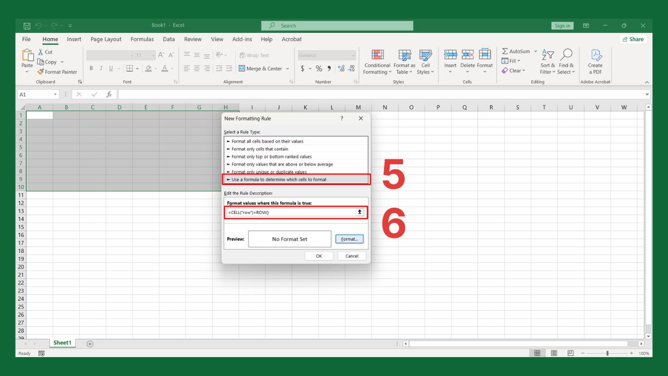Open the Acrobat ribbon tab

(x=291, y=39)
